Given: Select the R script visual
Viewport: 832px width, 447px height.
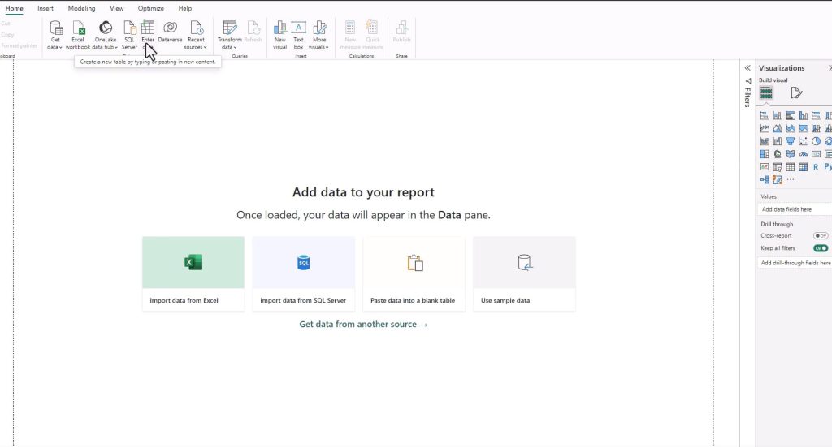Looking at the screenshot, I should (816, 167).
